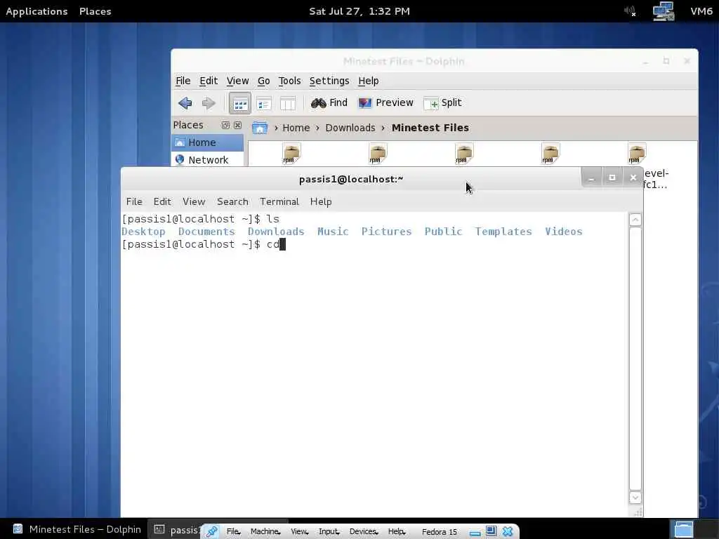Viewport: 719px width, 539px height.
Task: Click the third rpm package icon in Dolphin
Action: click(x=463, y=154)
